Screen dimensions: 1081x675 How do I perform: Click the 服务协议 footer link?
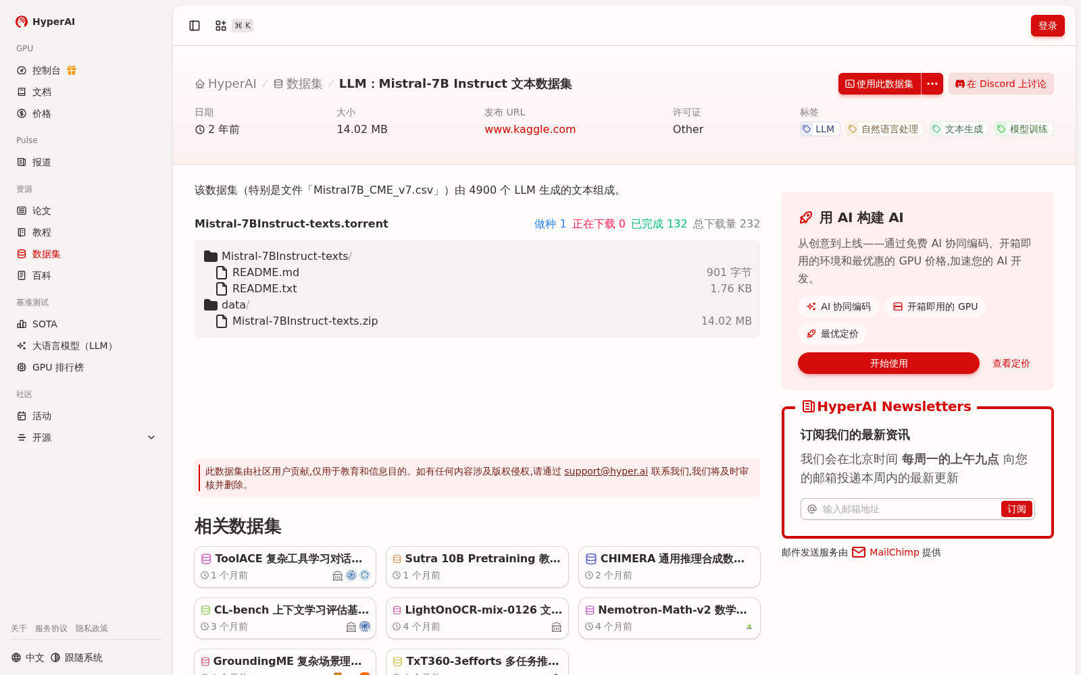tap(51, 628)
